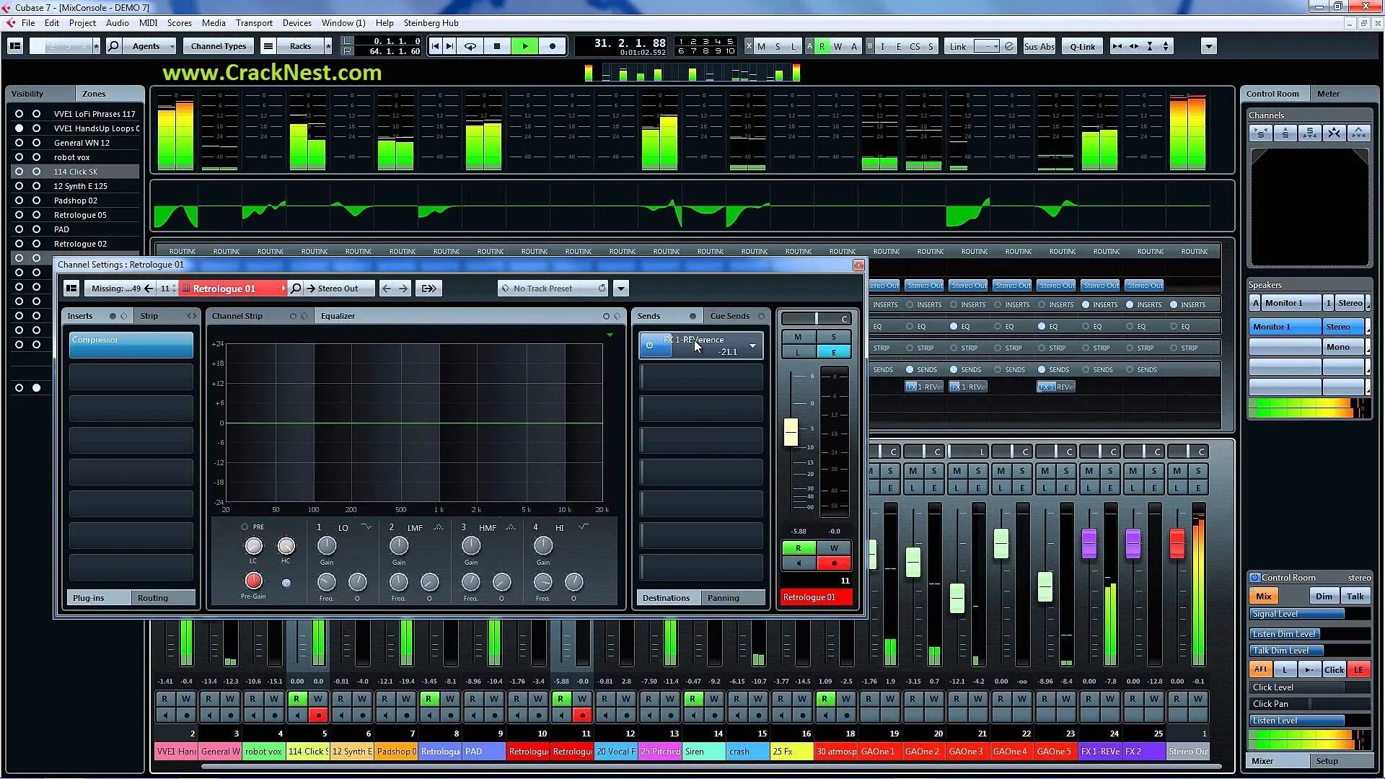Click the Play transport button
The height and width of the screenshot is (779, 1385).
pyautogui.click(x=524, y=46)
